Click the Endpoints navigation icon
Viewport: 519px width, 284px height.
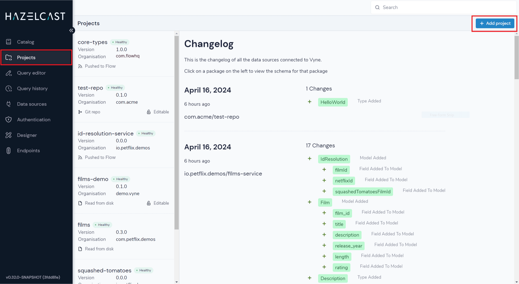[x=9, y=150]
